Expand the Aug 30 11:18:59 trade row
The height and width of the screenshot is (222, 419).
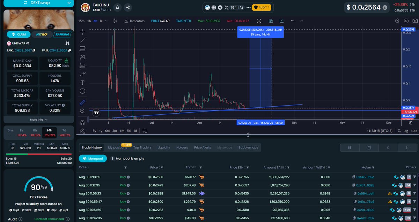click(x=415, y=177)
